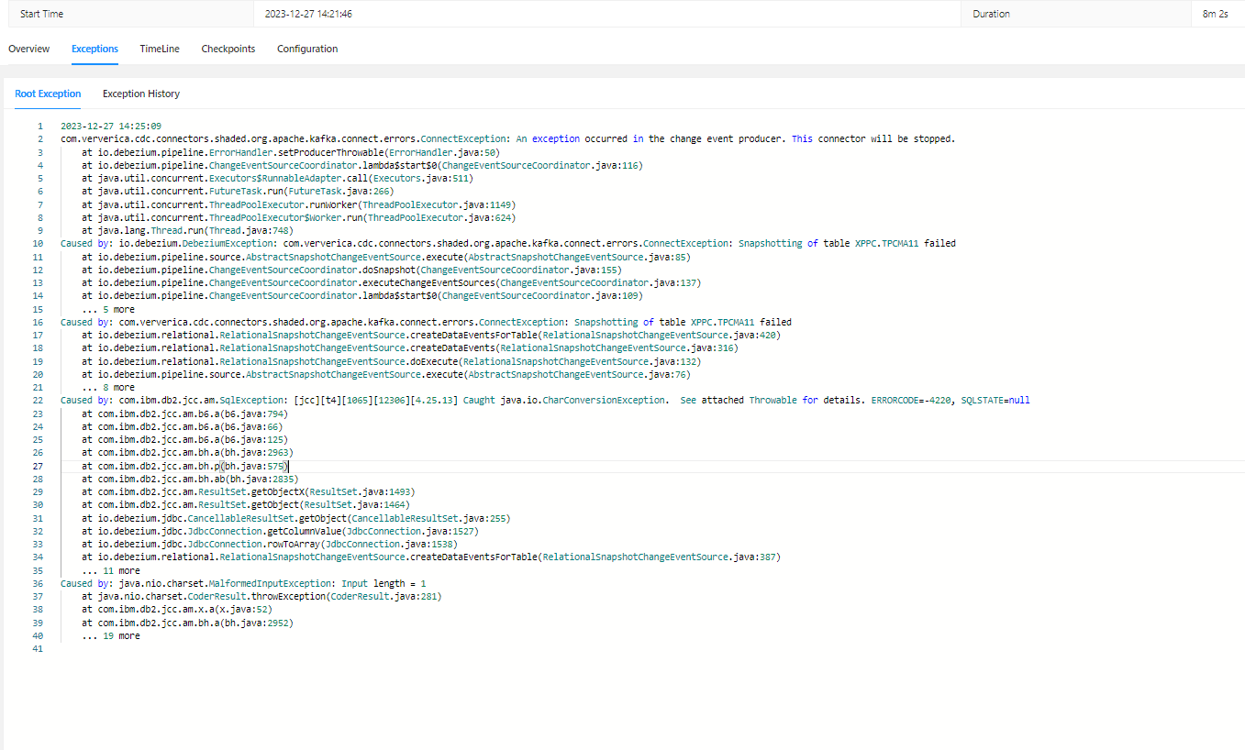Select the JdbcConnection.getColumnValue stack line
Viewport: 1245px width, 750px height.
[280, 531]
